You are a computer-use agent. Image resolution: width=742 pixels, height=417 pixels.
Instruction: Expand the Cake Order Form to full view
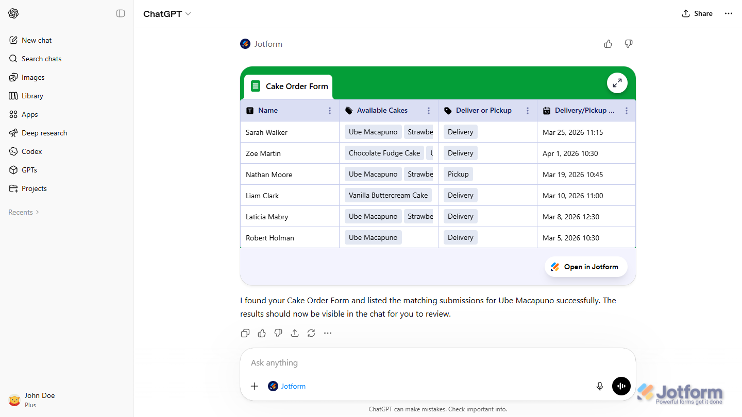click(x=617, y=83)
